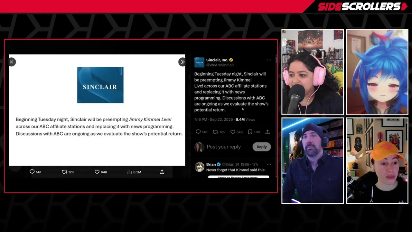
Task: Open Sinclair, Inc. profile avatar
Action: point(199,63)
